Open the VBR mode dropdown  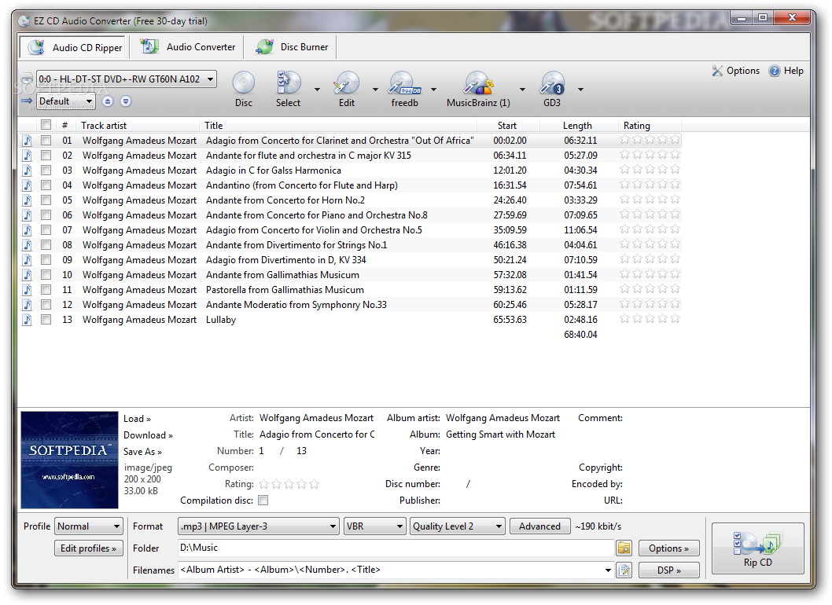(374, 526)
